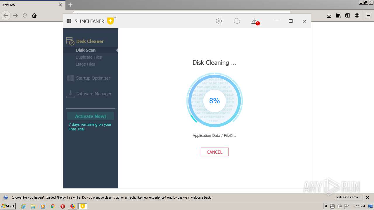
Task: Open the support headset icon
Action: coord(237,21)
